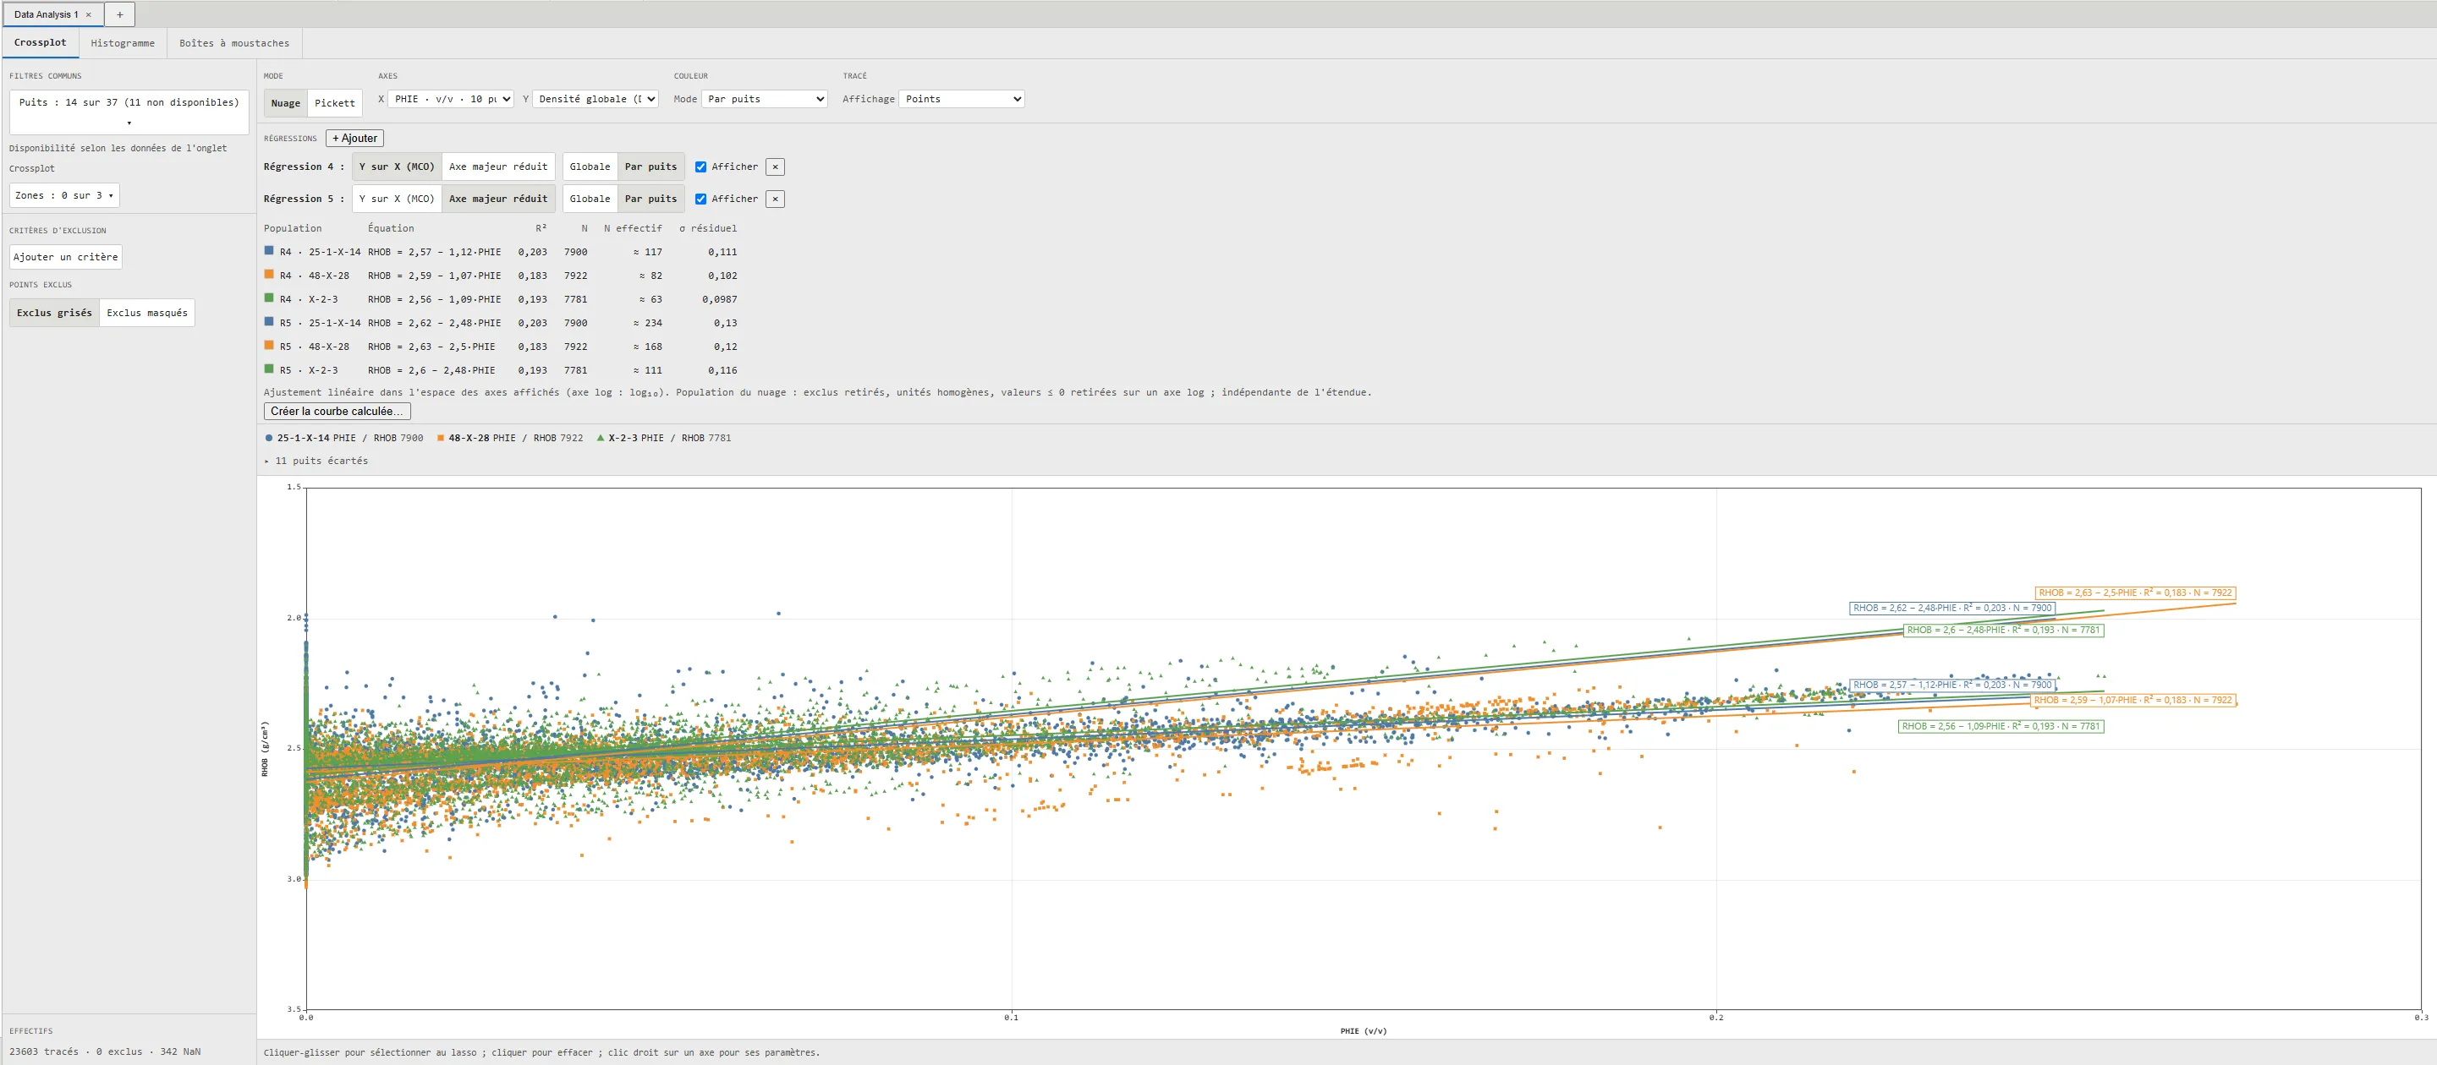Toggle X-2-3 green triangle legend entry
Viewport: 2437px width, 1065px height.
pyautogui.click(x=664, y=439)
